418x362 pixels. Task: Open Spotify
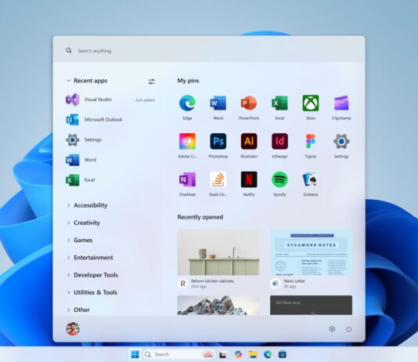pyautogui.click(x=279, y=179)
